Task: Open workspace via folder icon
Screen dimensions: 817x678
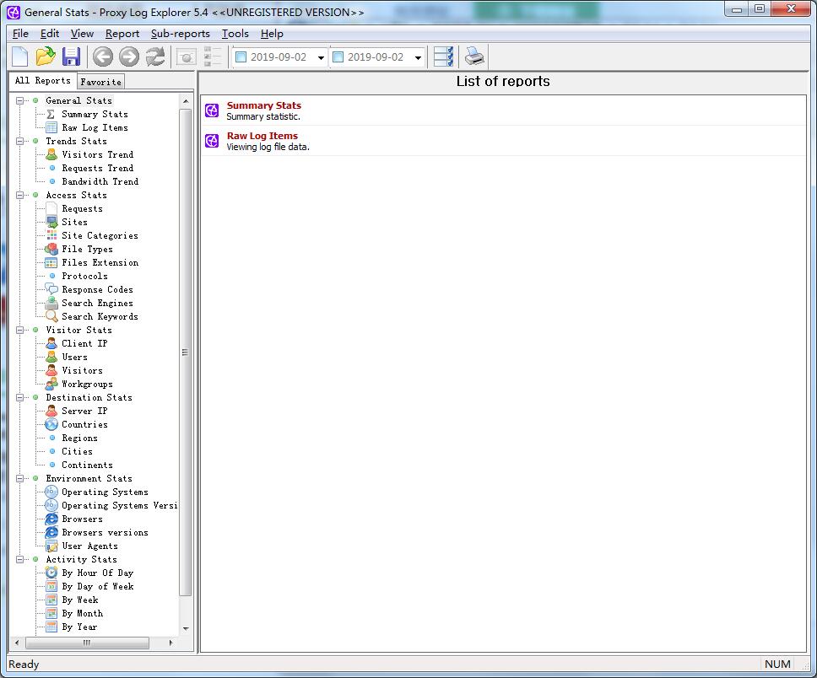Action: (x=46, y=56)
